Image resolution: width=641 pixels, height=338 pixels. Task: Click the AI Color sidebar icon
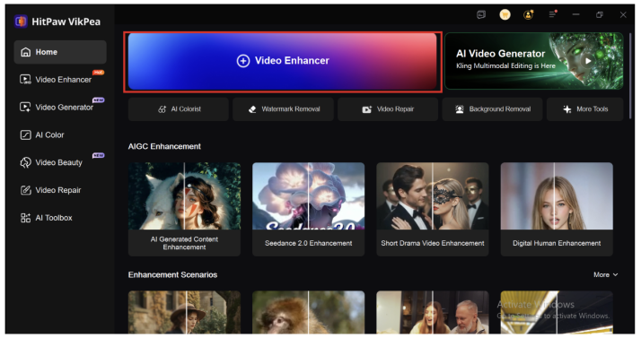[x=25, y=134]
